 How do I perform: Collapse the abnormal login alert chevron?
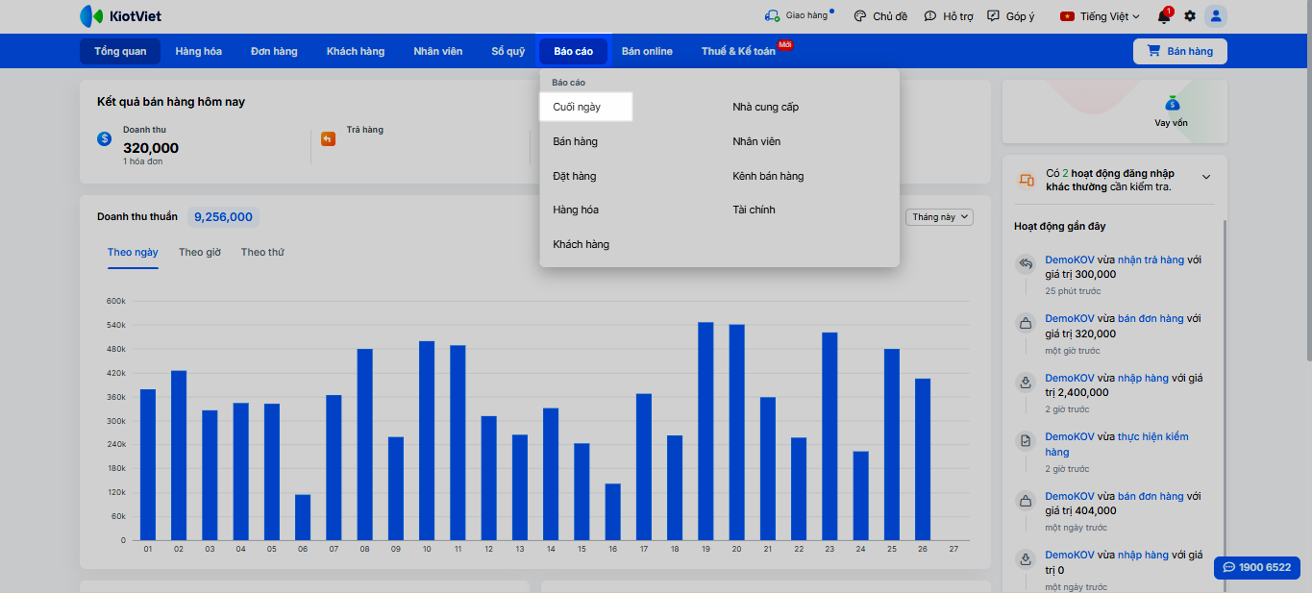pyautogui.click(x=1206, y=177)
